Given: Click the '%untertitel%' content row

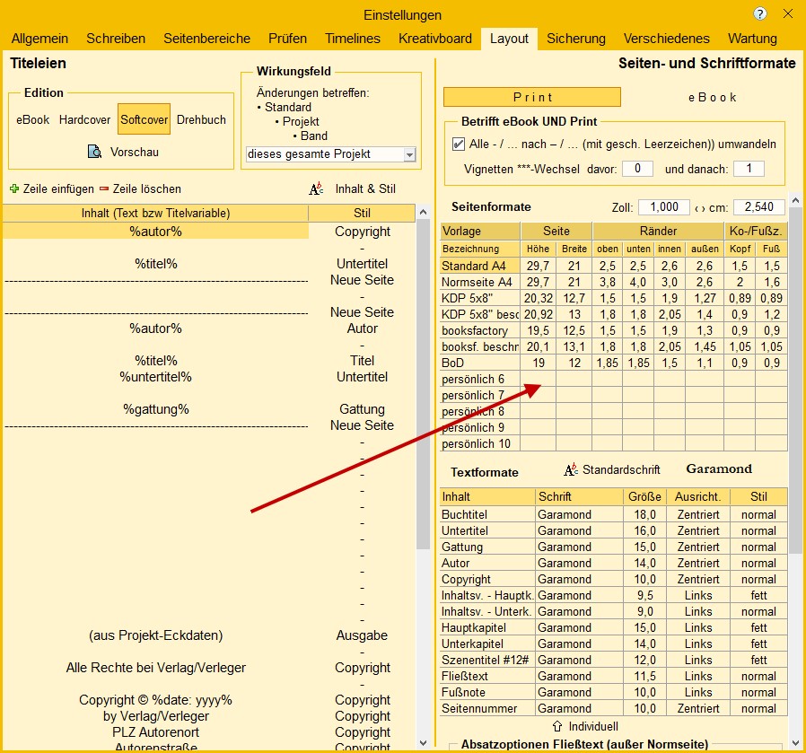Looking at the screenshot, I should [x=156, y=377].
